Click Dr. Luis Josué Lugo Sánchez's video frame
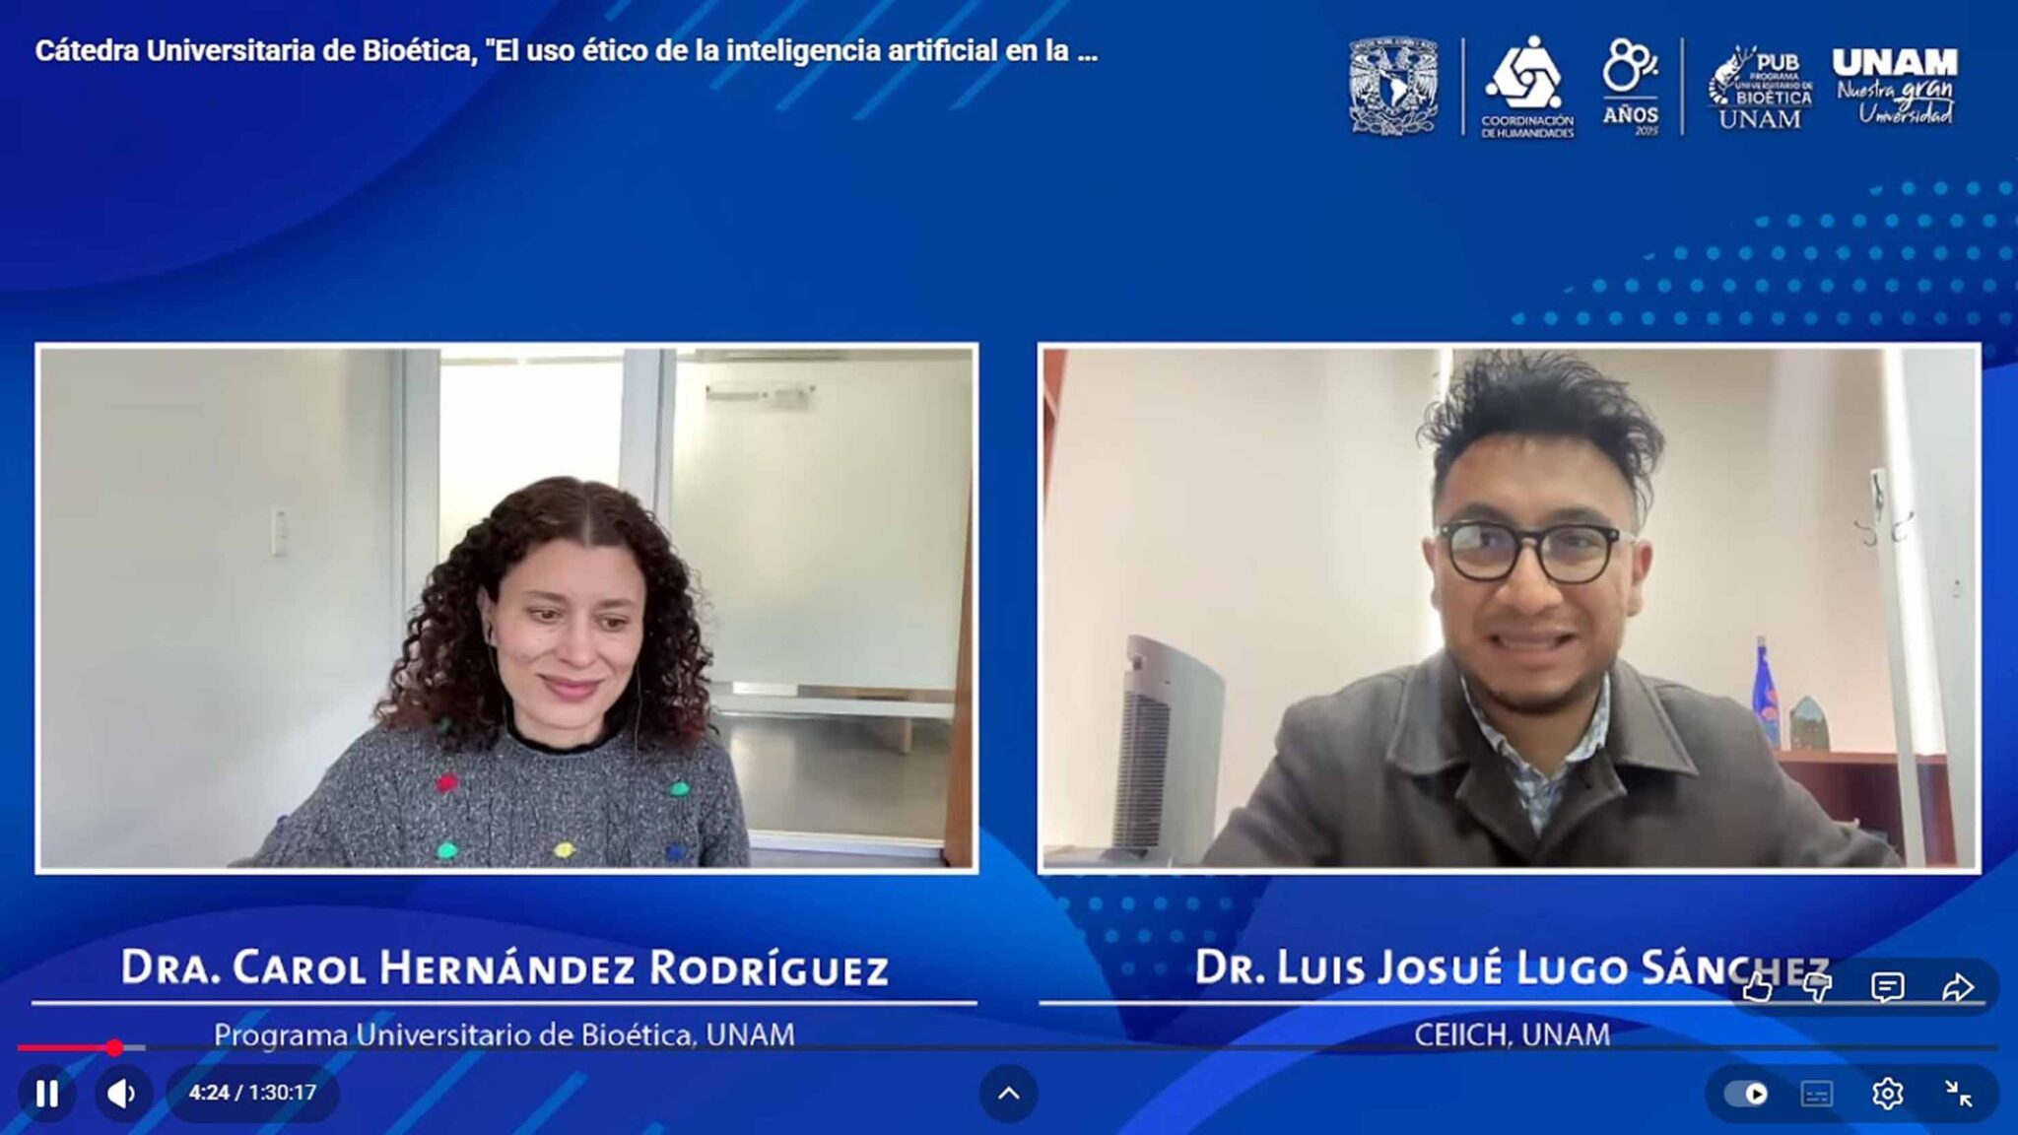2018x1135 pixels. [x=1509, y=608]
